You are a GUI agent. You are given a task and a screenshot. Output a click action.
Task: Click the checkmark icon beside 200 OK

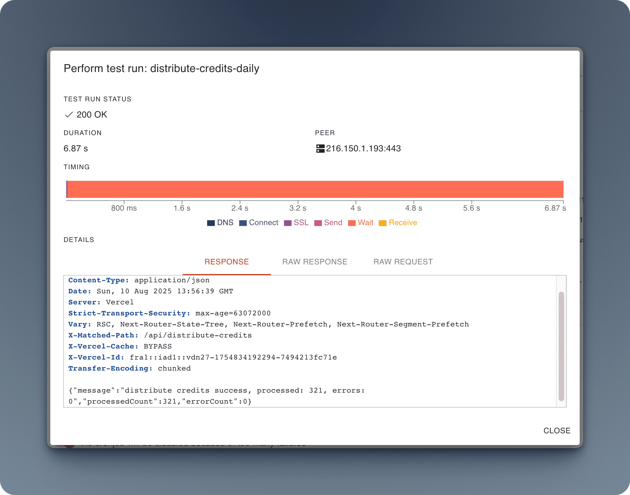coord(69,115)
